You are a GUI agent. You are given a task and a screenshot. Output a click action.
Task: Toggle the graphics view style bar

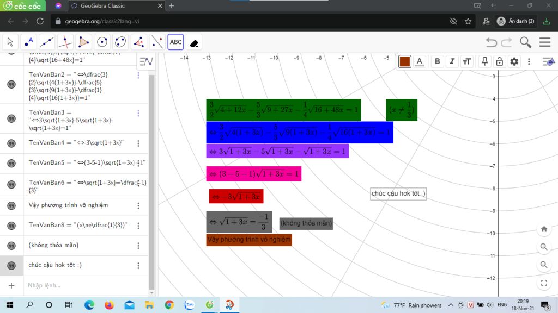pyautogui.click(x=548, y=62)
